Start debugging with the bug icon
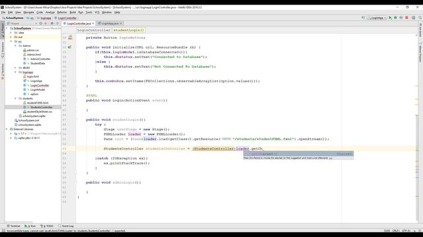Screen dimensions: 423x237 pos(395,18)
